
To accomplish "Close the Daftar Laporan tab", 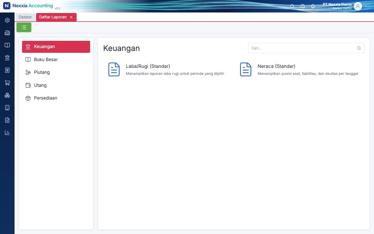I will [x=71, y=17].
